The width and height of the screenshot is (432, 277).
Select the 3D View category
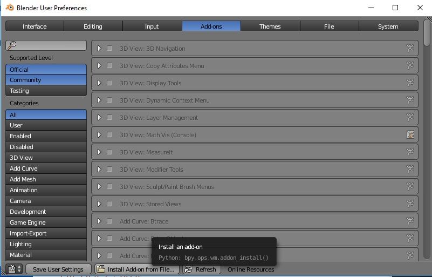click(x=46, y=158)
